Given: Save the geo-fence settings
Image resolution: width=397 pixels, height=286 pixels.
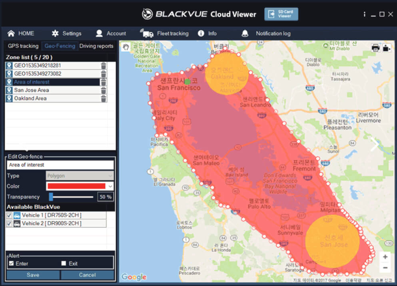Looking at the screenshot, I should (33, 275).
